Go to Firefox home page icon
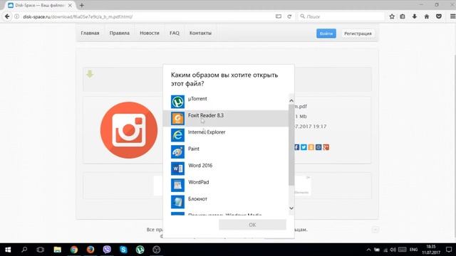The width and height of the screenshot is (456, 256). pos(427,16)
